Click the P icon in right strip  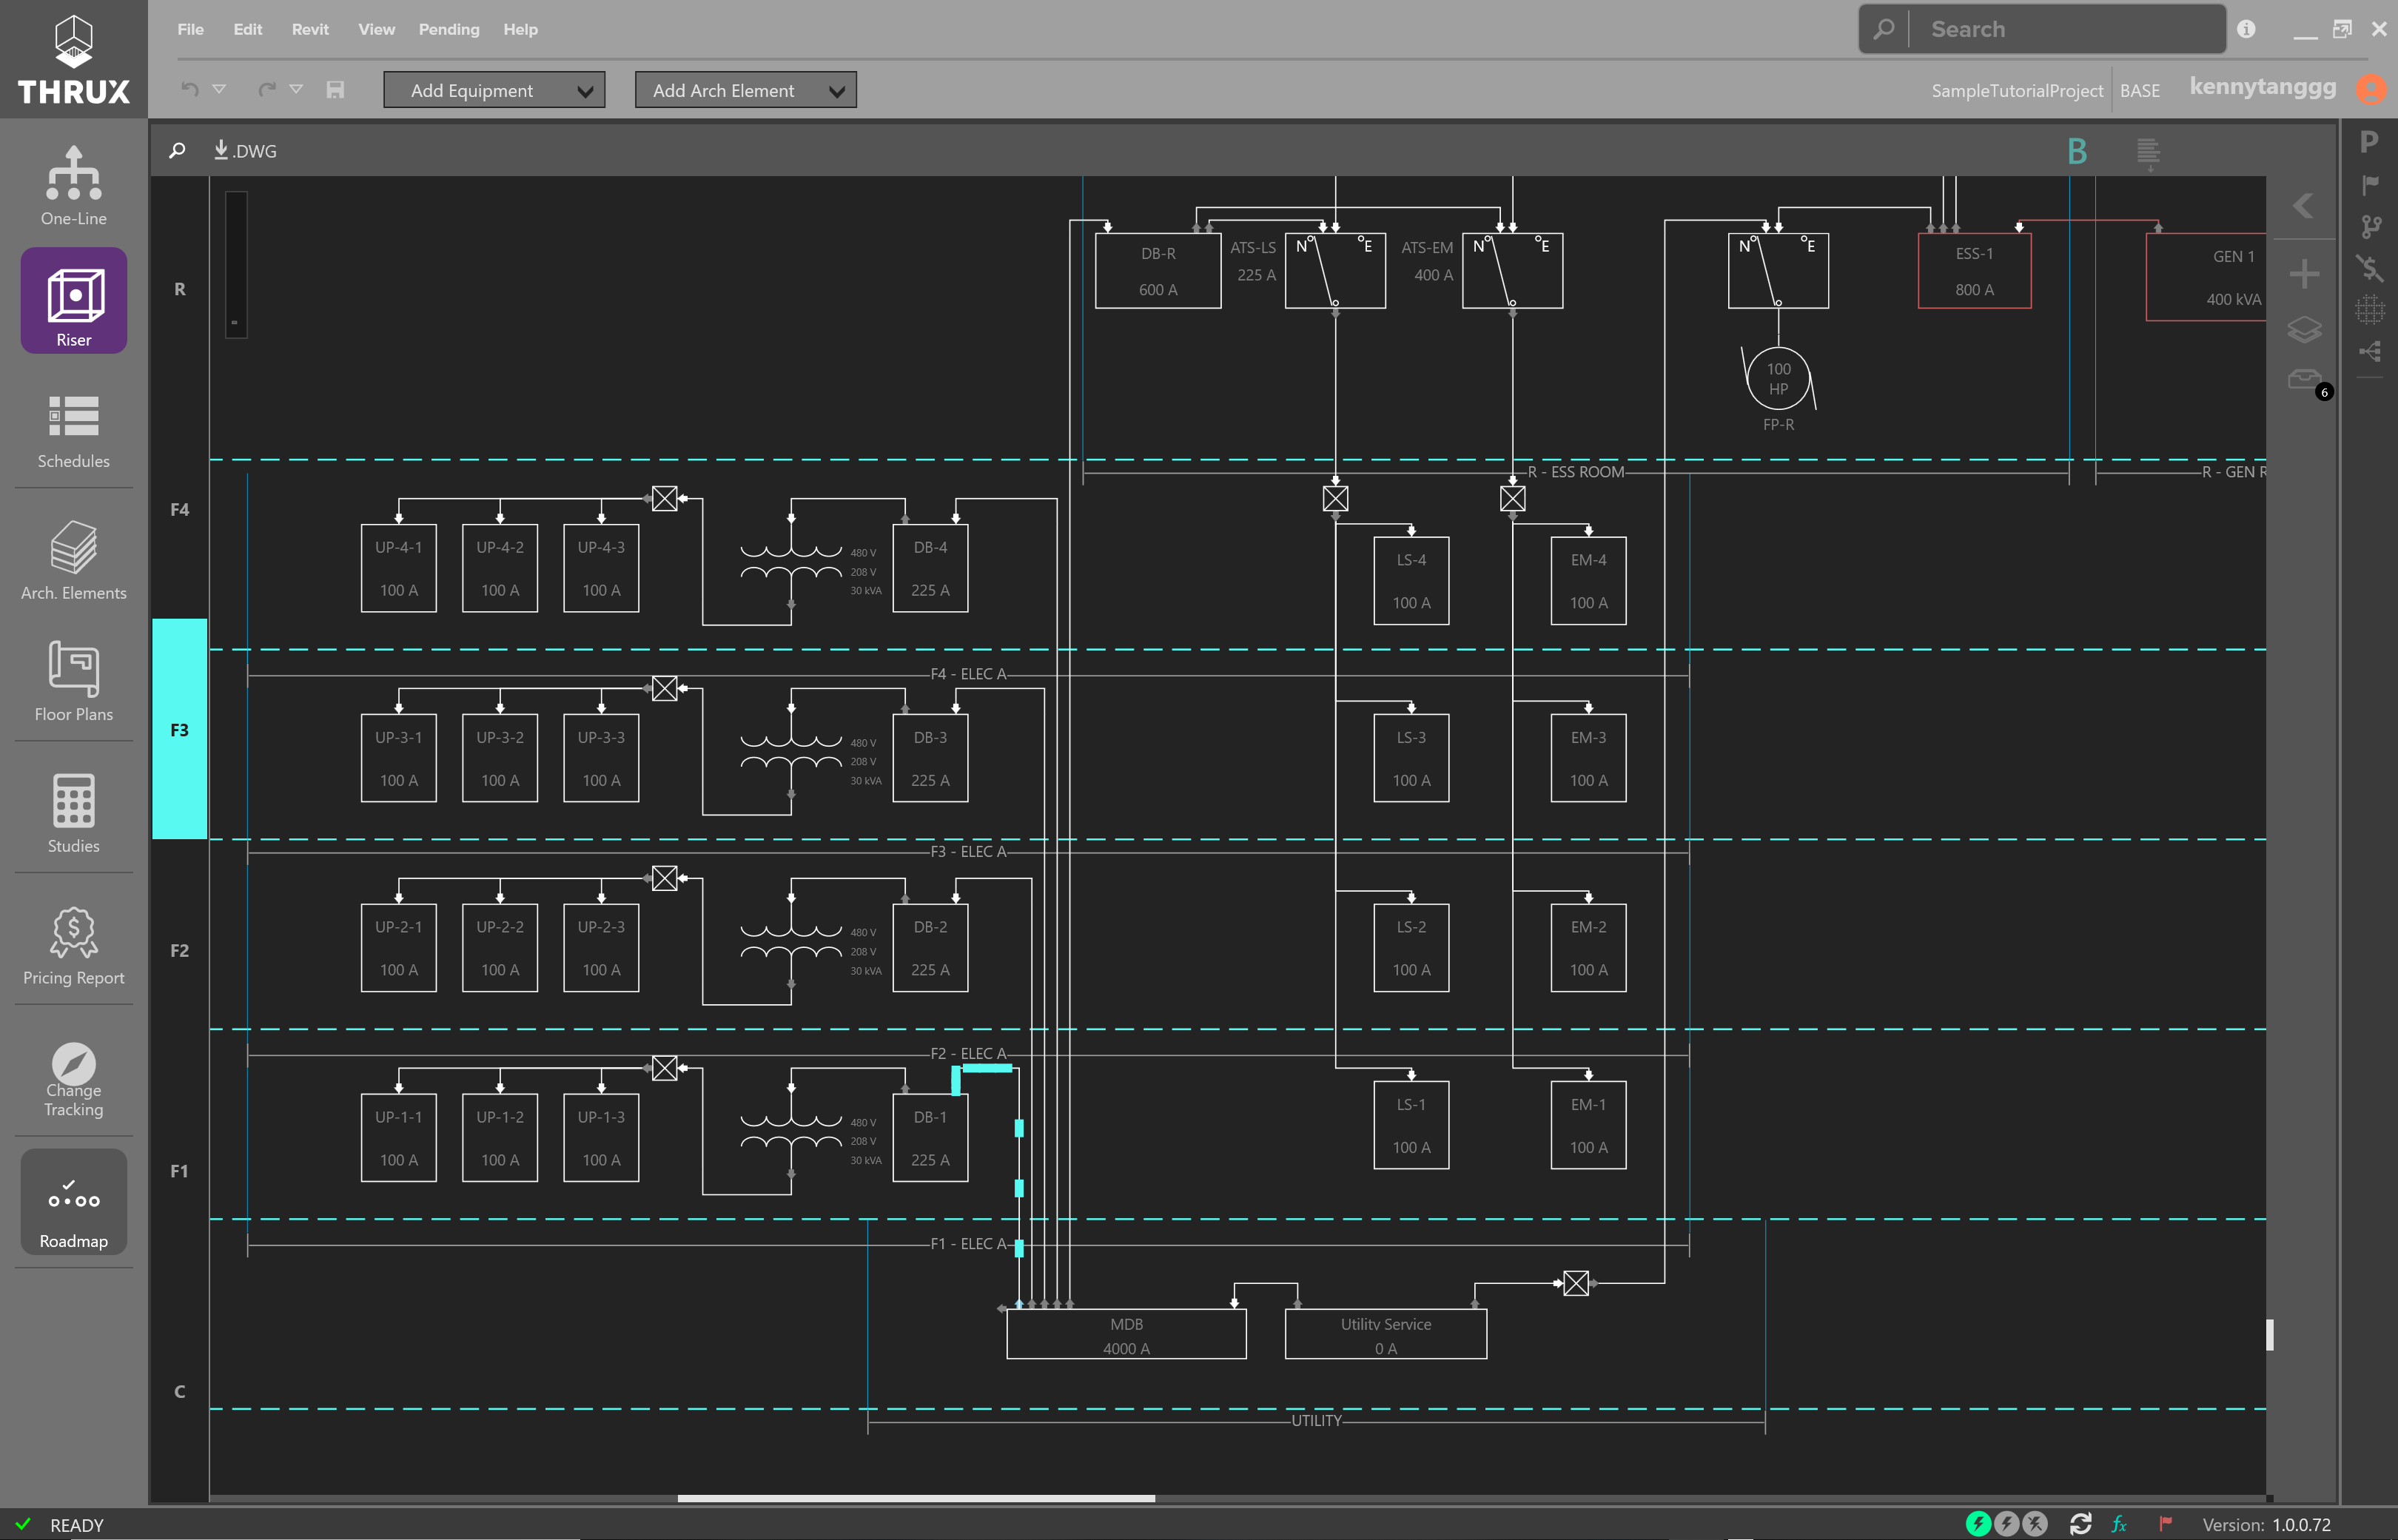(2369, 142)
